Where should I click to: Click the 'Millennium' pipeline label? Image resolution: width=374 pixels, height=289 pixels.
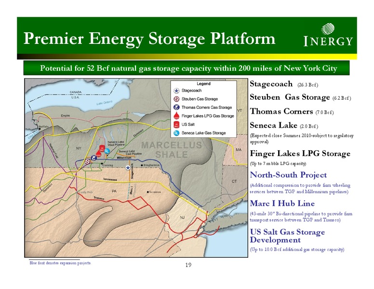124,158
